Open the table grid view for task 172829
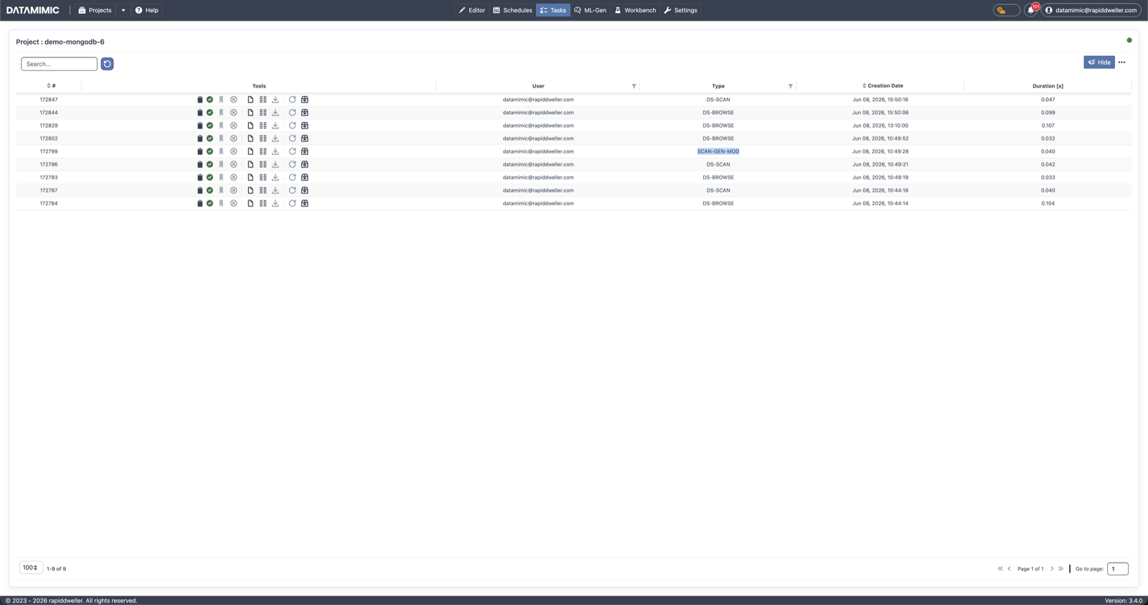This screenshot has width=1148, height=605. 263,126
